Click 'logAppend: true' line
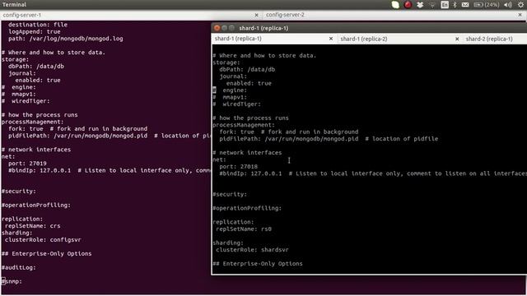The image size is (527, 296). click(x=35, y=31)
